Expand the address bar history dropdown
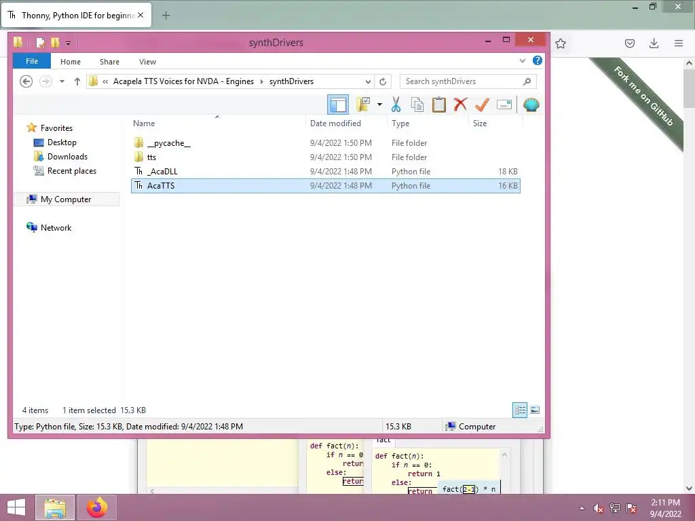The width and height of the screenshot is (695, 521). coord(368,81)
